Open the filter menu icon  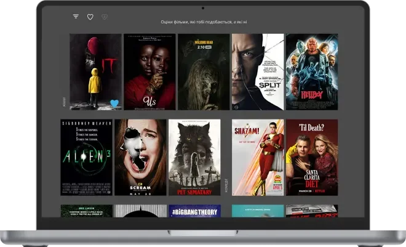tap(76, 17)
